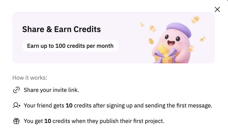
Task: Click the gold coin near the close button
Action: pos(195,20)
